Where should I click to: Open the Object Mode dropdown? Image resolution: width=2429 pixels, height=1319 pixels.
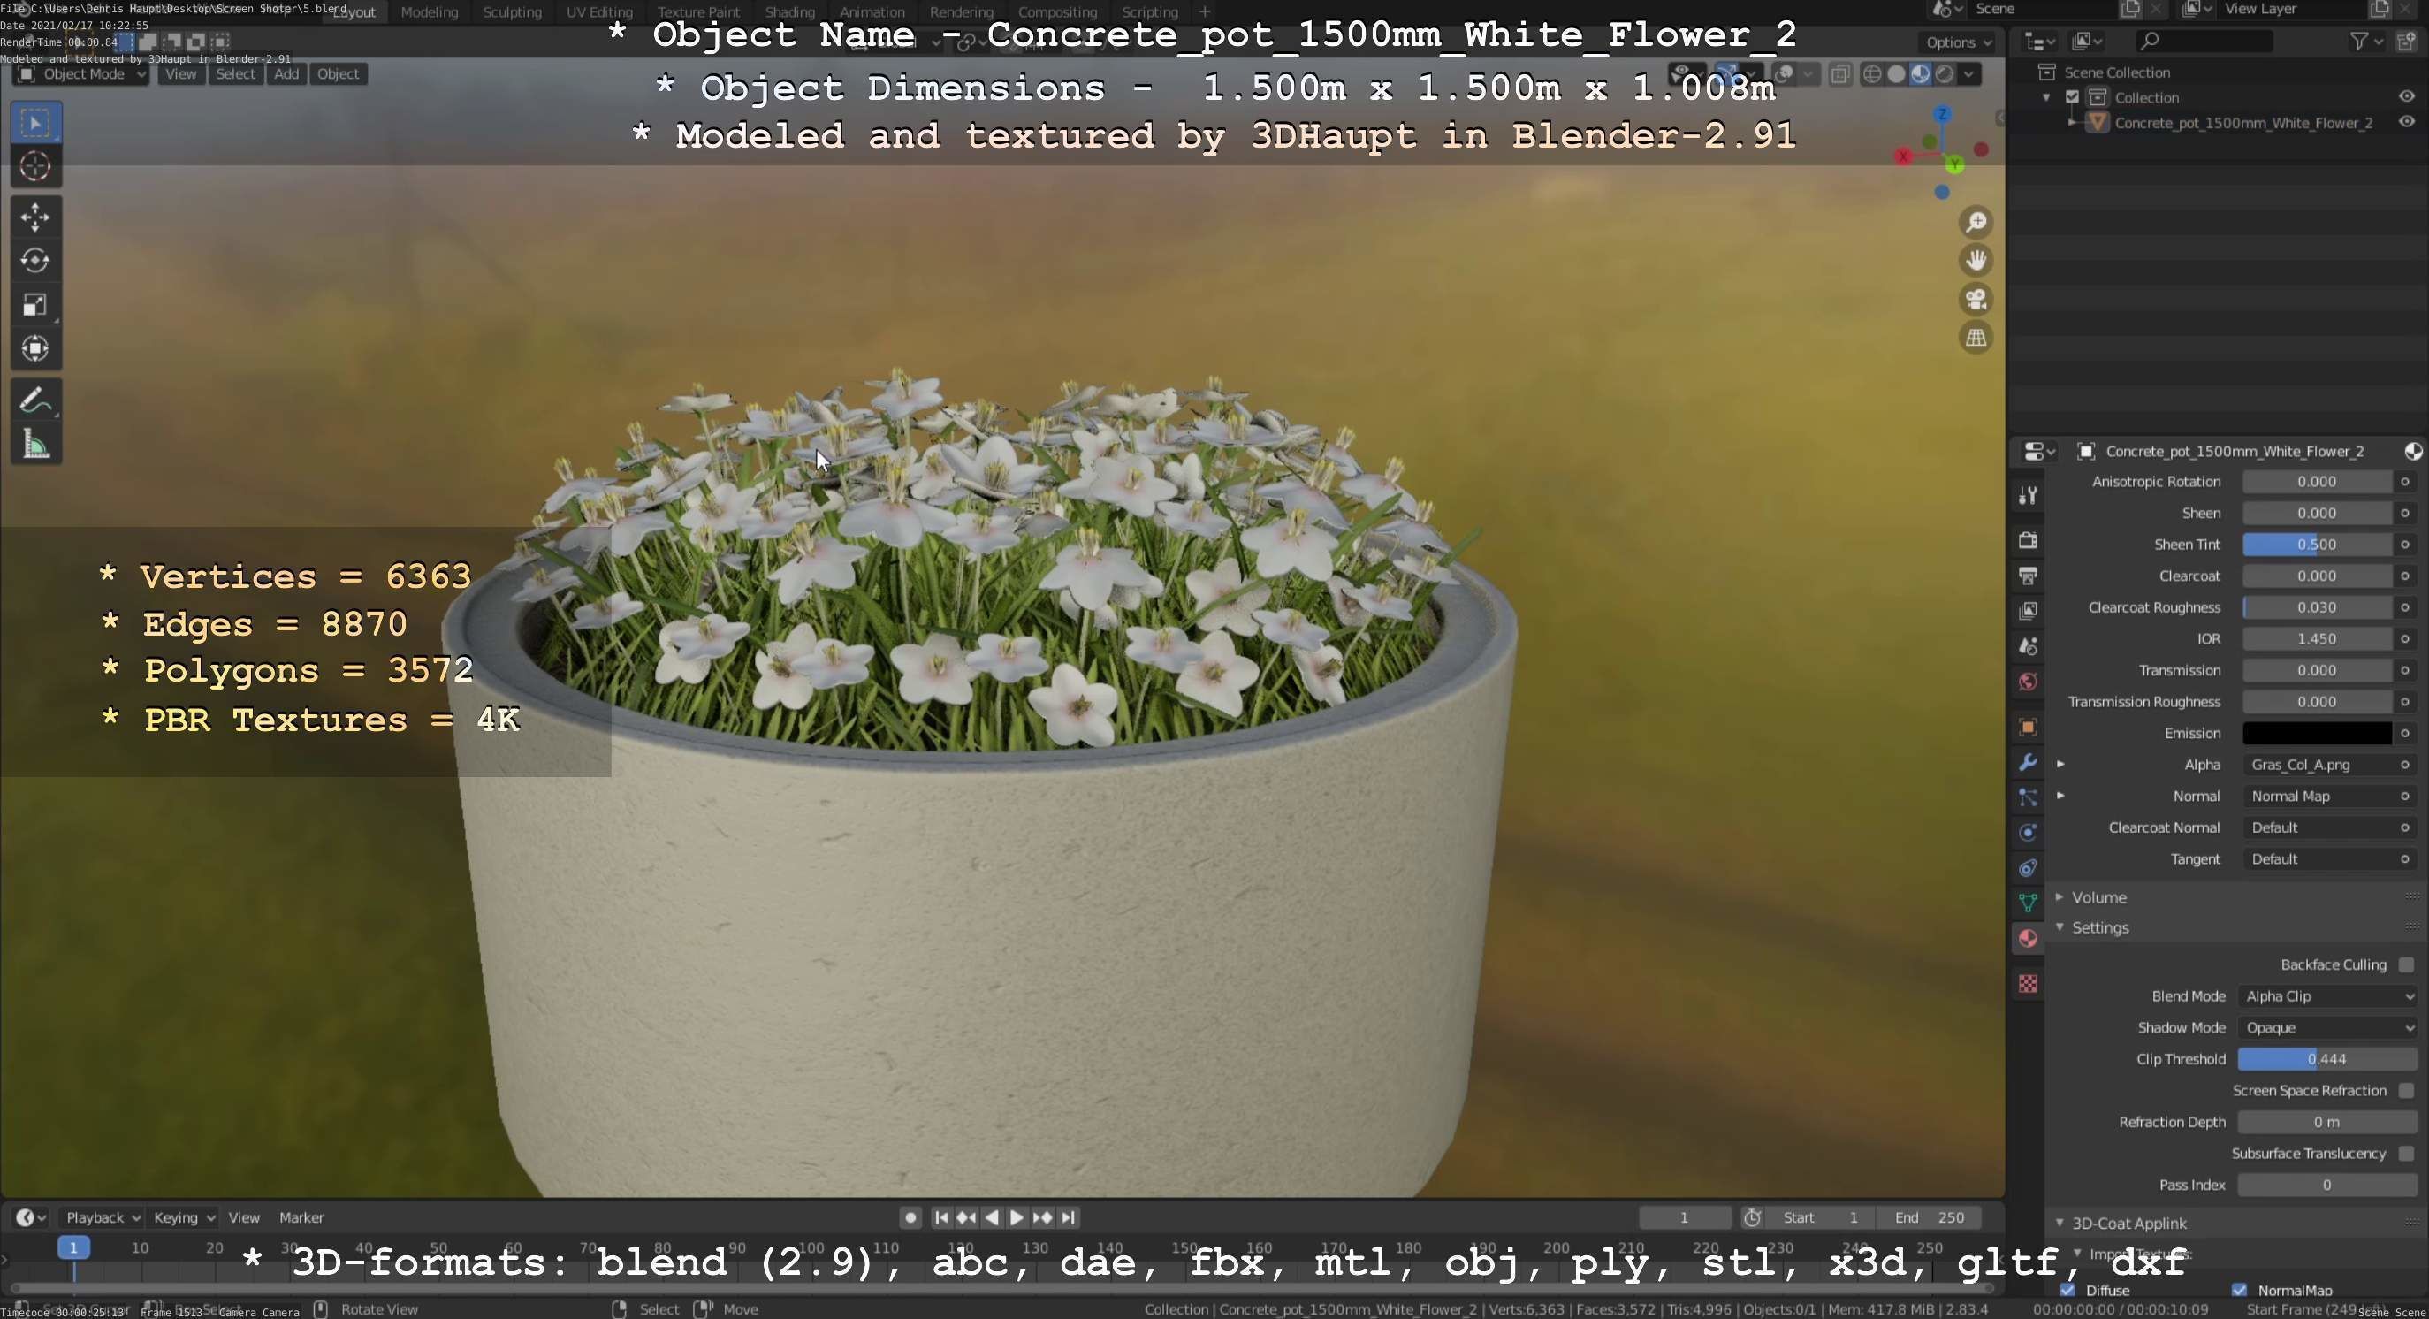(81, 74)
